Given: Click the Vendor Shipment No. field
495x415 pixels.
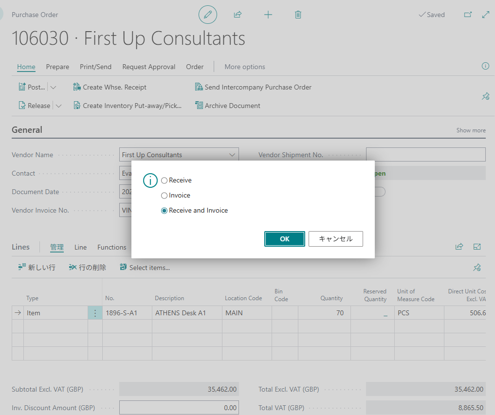Looking at the screenshot, I should (x=425, y=155).
